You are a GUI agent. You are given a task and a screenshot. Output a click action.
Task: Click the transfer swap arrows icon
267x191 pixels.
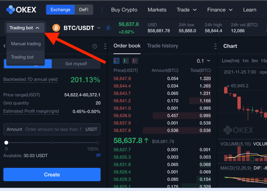point(98,155)
